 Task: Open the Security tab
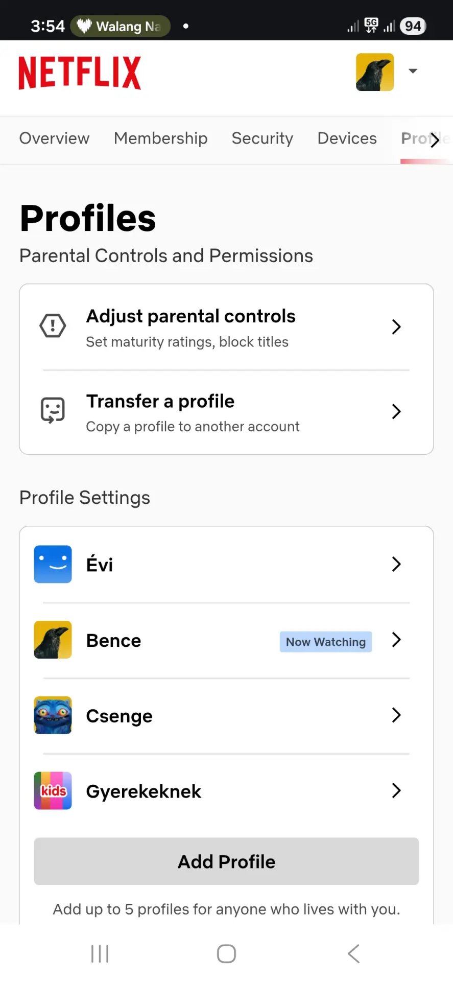[263, 138]
